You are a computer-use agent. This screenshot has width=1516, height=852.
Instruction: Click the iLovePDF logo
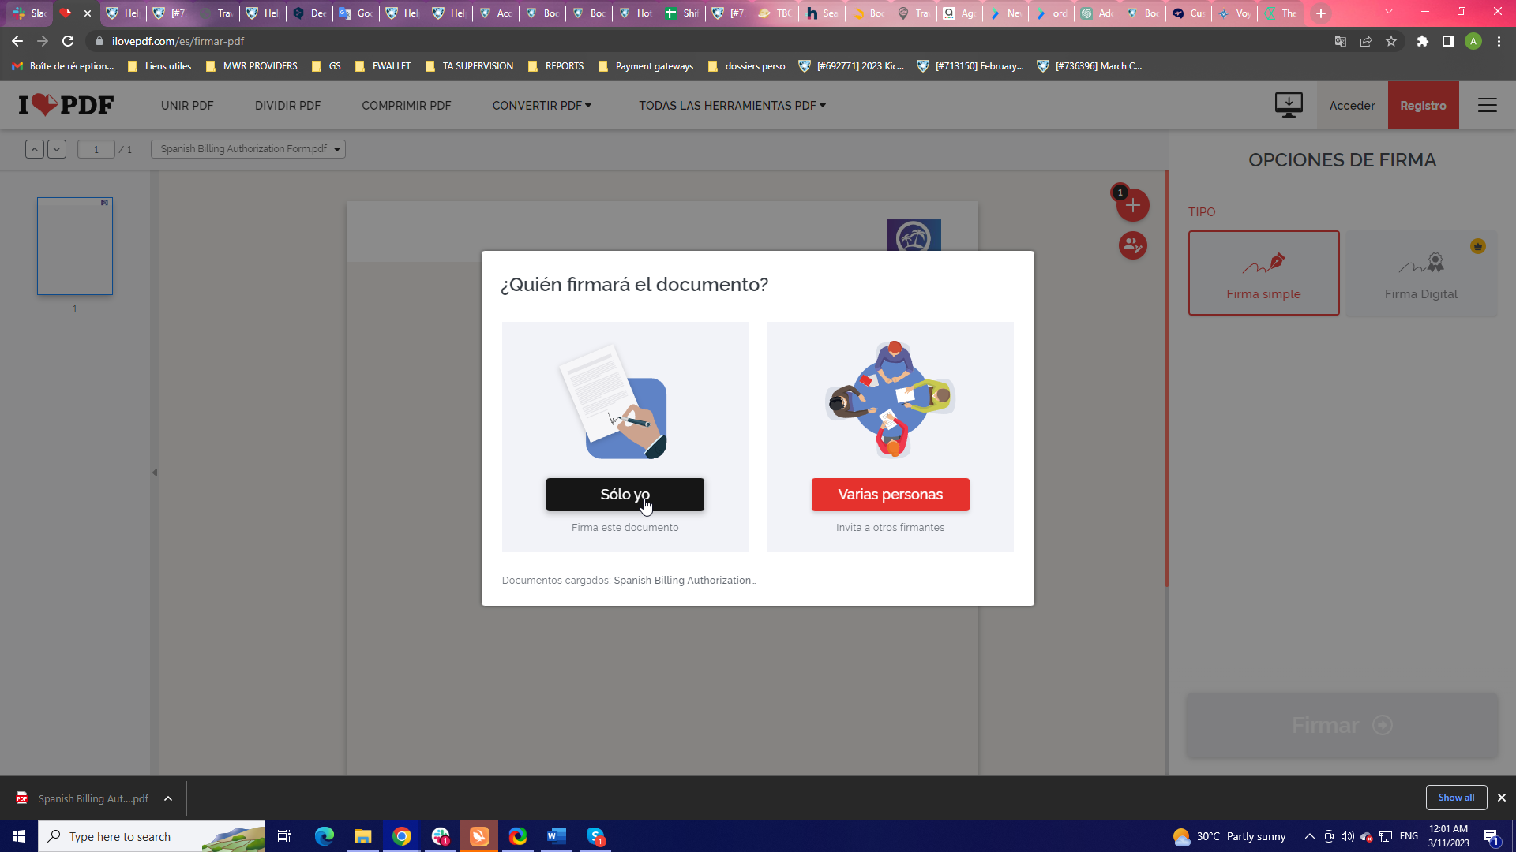tap(66, 105)
